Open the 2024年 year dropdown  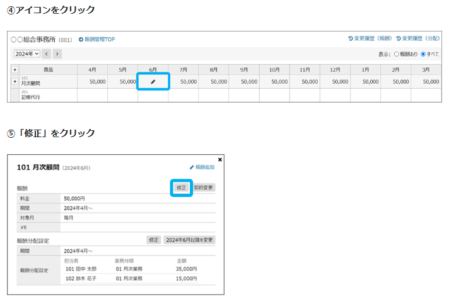pos(26,54)
